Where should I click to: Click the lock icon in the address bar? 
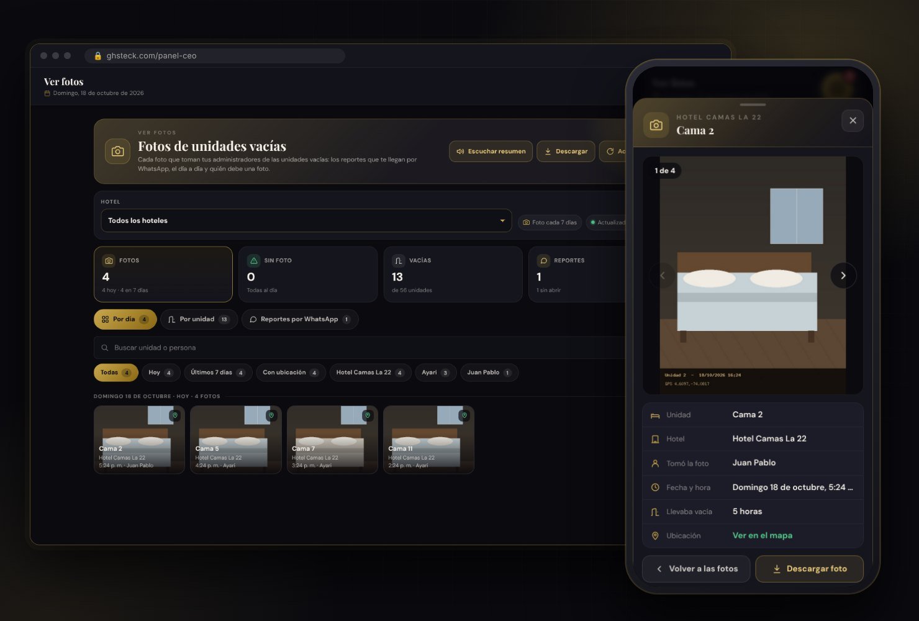(x=98, y=56)
